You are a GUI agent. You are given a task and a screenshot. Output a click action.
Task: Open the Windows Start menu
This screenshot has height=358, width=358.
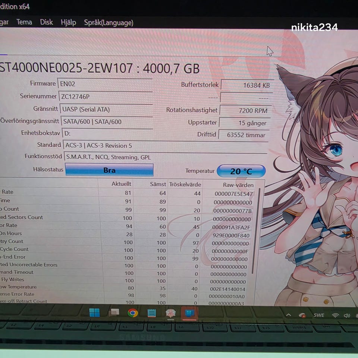click(94, 313)
